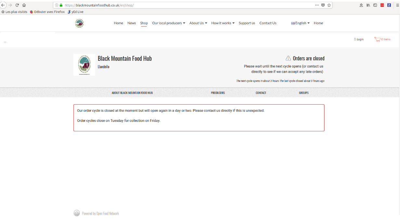Click the Orders are closed warning icon
This screenshot has width=400, height=220.
point(288,58)
